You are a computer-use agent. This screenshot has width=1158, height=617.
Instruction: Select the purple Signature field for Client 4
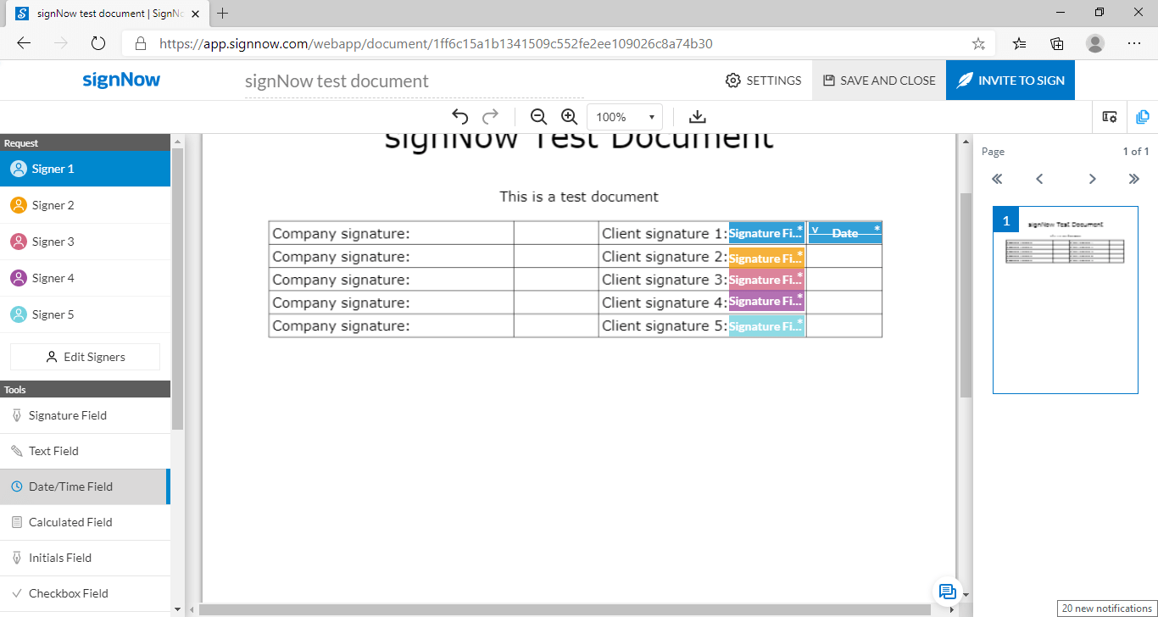click(766, 301)
